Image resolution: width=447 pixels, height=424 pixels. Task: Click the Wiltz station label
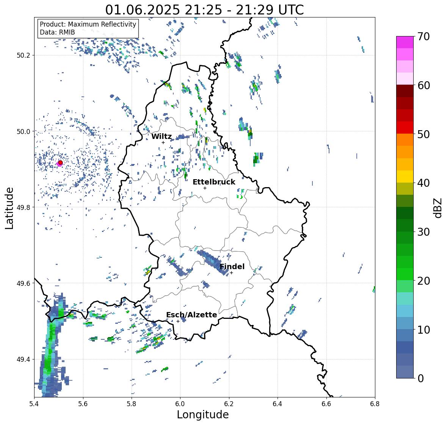[x=162, y=136]
